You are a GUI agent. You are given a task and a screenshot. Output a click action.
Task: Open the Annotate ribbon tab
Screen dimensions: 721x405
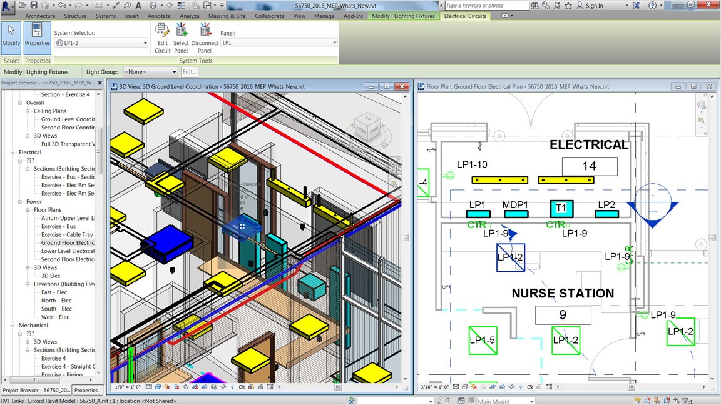click(159, 16)
